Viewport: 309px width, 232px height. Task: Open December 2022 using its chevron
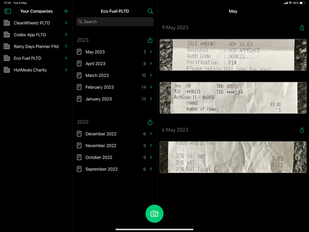point(151,134)
